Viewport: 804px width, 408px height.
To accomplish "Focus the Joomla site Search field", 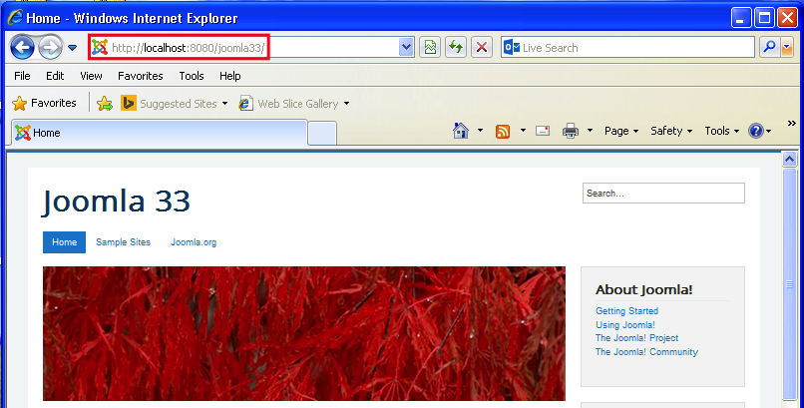I will click(x=663, y=194).
